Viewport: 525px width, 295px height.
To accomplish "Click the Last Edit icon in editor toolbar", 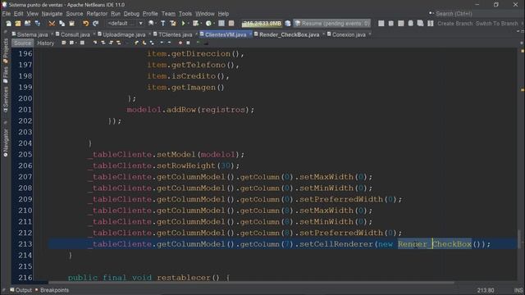I will point(64,43).
